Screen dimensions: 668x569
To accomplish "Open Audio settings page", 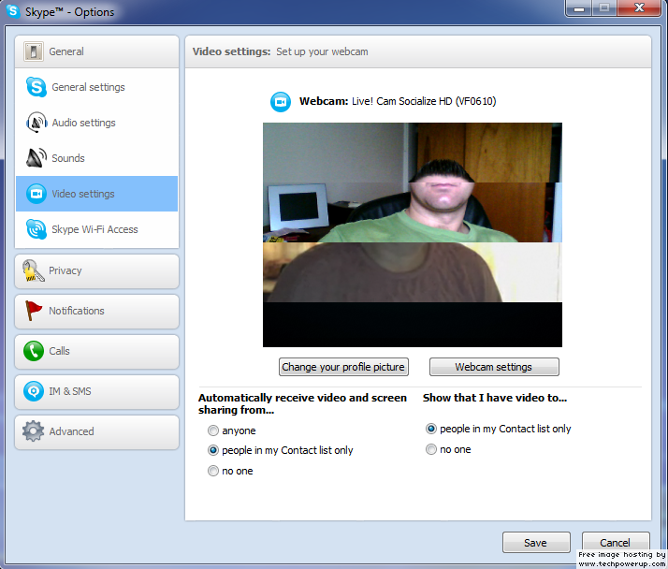I will click(96, 123).
